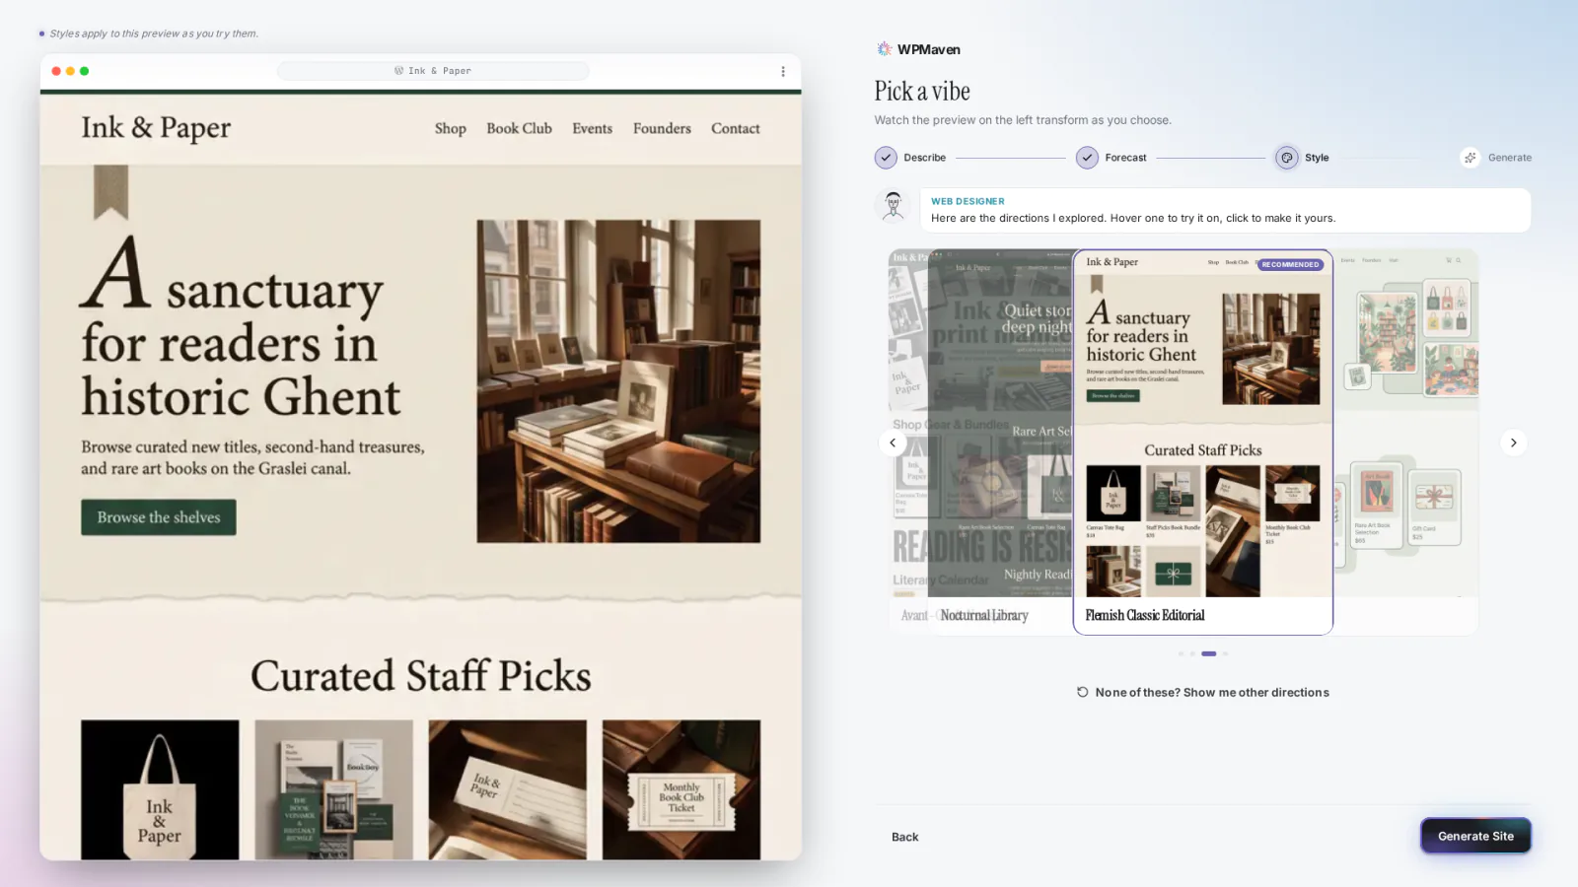This screenshot has height=887, width=1578.
Task: Go to previous style with left arrow
Action: pyautogui.click(x=893, y=443)
